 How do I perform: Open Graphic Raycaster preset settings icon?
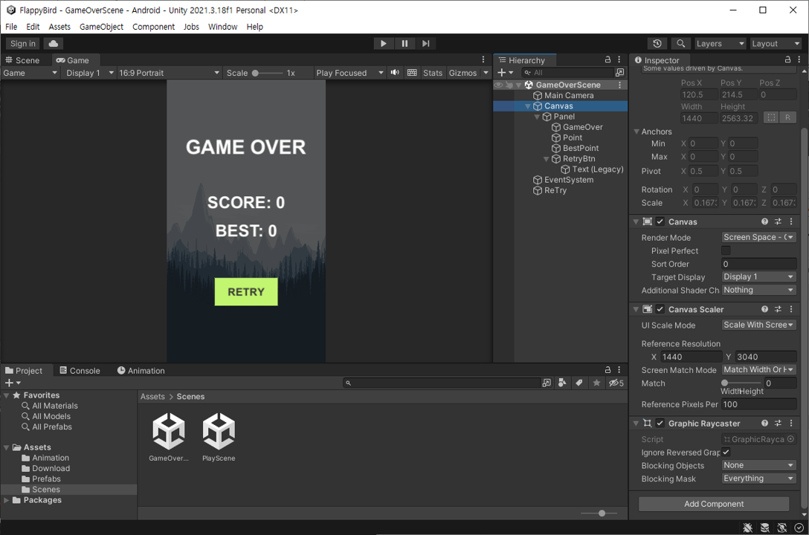click(x=778, y=423)
